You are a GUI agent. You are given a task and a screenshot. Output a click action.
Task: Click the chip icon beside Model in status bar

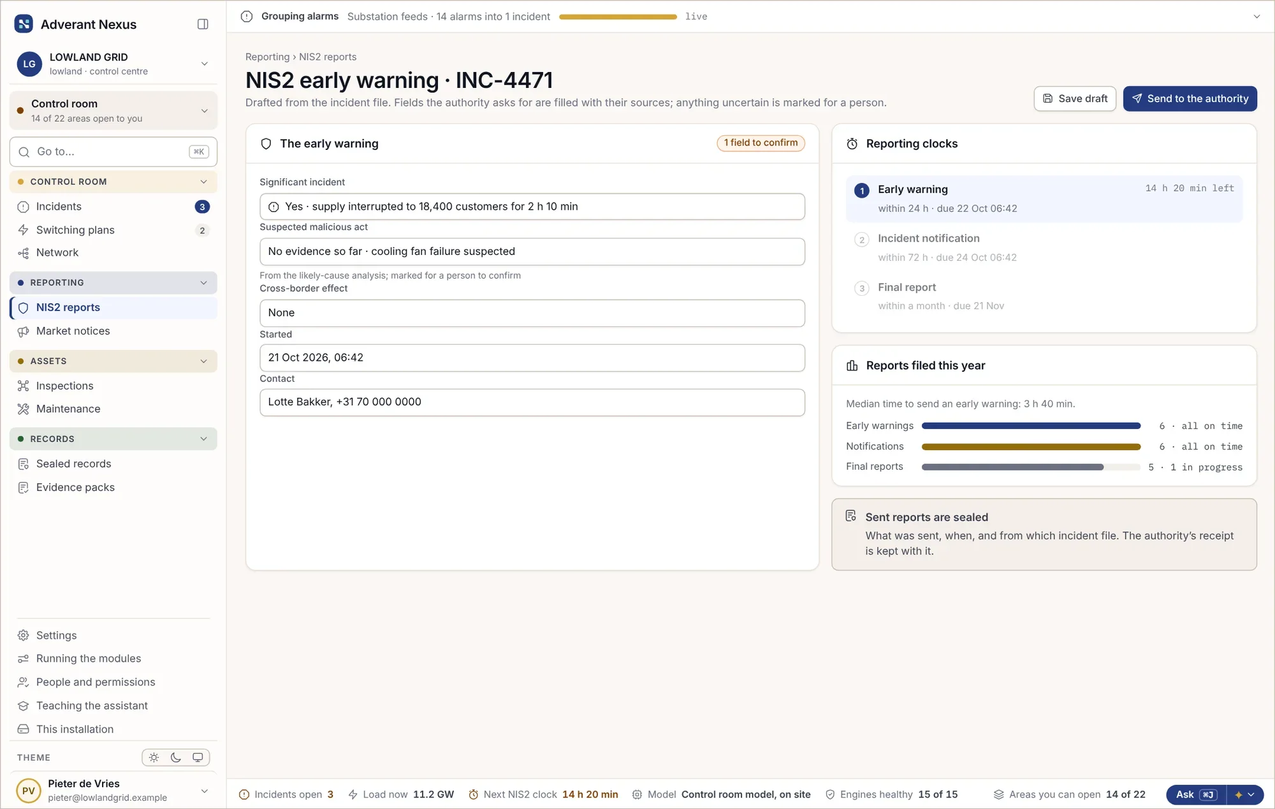coord(637,794)
